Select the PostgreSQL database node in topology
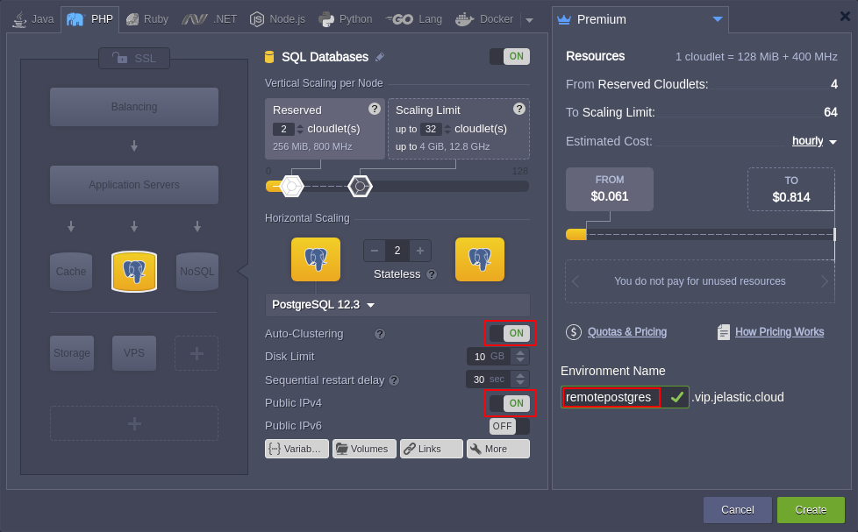This screenshot has width=858, height=532. [134, 271]
